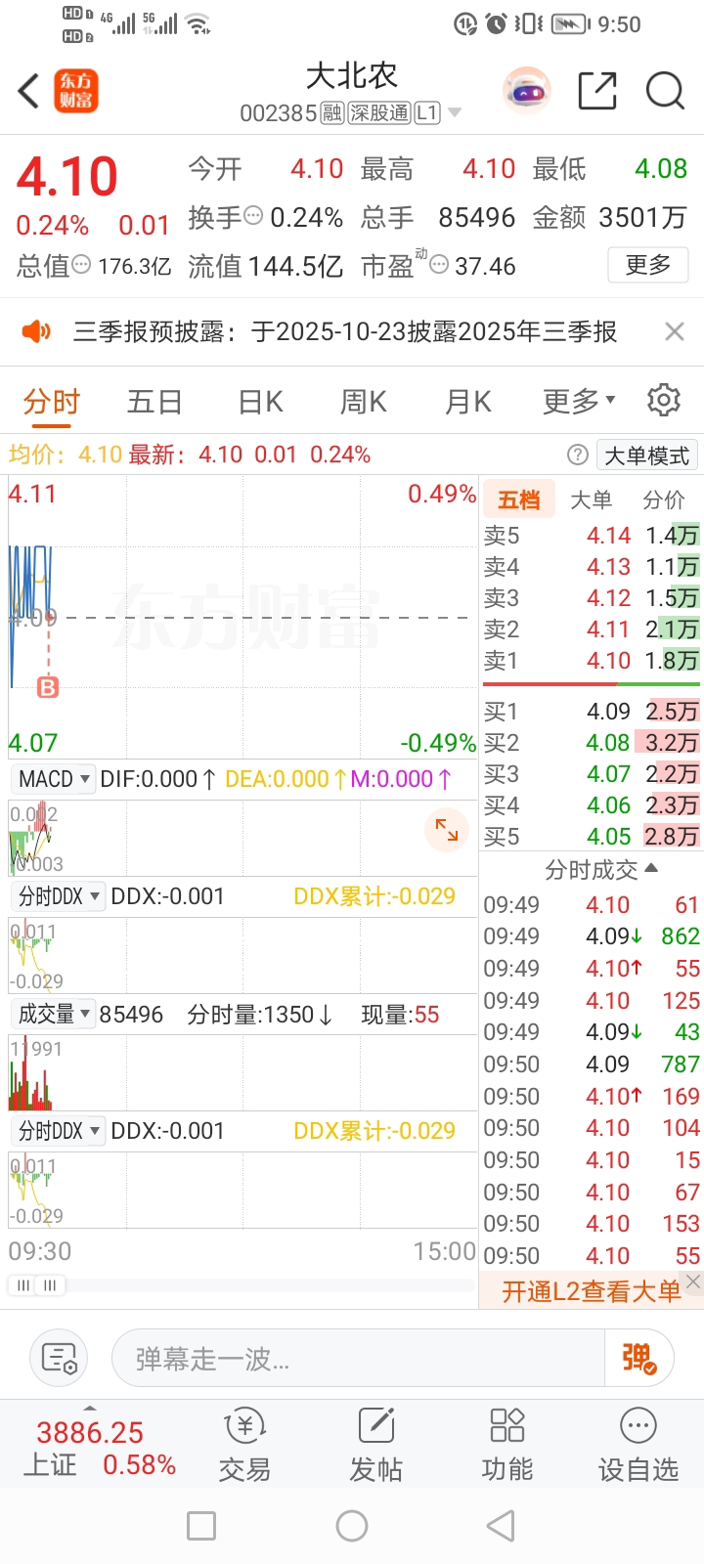
Task: Tap the B buy marker on chart
Action: tap(47, 687)
